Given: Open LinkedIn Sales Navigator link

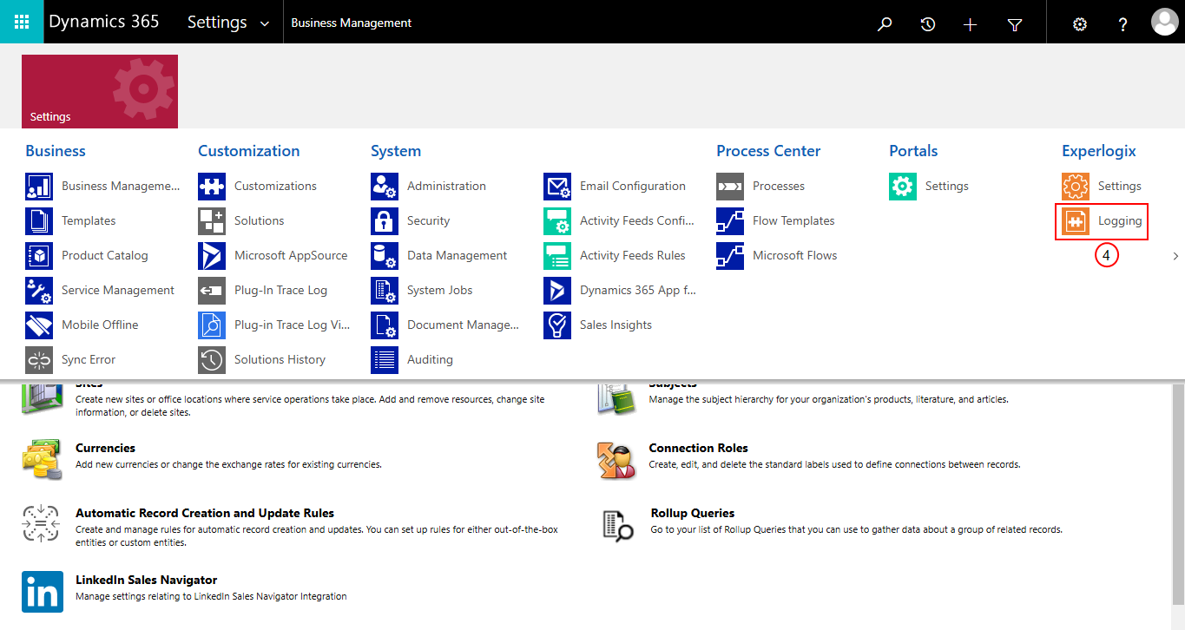Looking at the screenshot, I should pos(146,580).
